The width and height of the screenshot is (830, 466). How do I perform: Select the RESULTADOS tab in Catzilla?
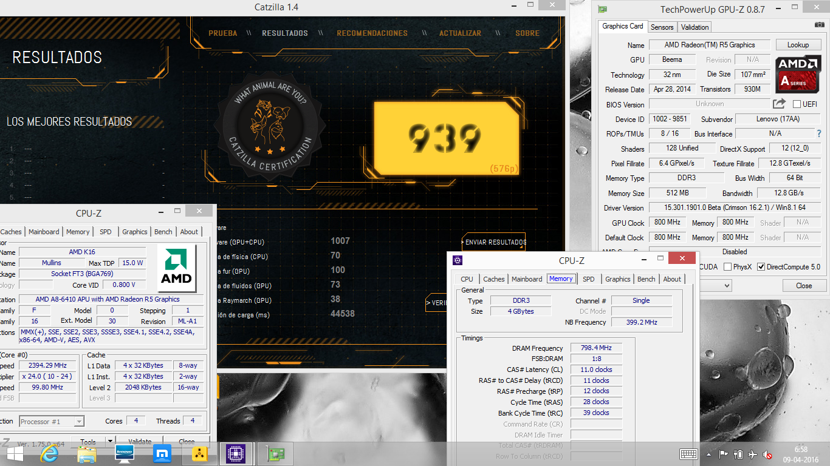click(285, 33)
